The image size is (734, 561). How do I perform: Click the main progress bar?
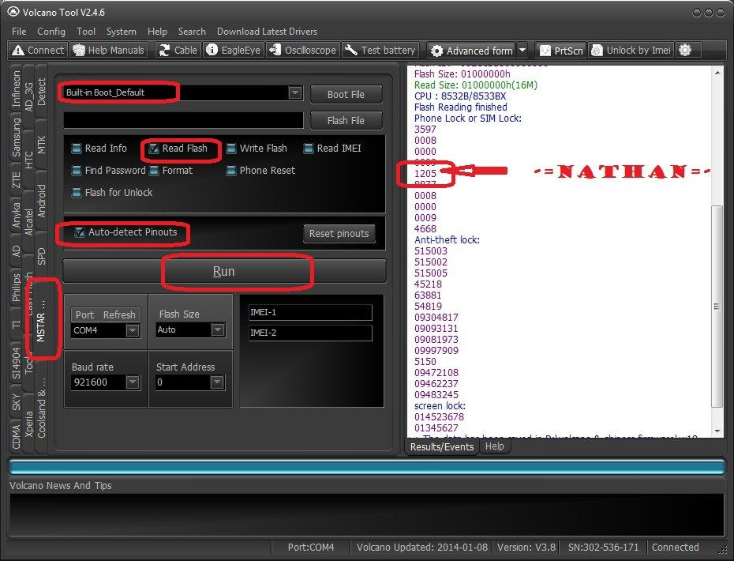click(x=366, y=467)
